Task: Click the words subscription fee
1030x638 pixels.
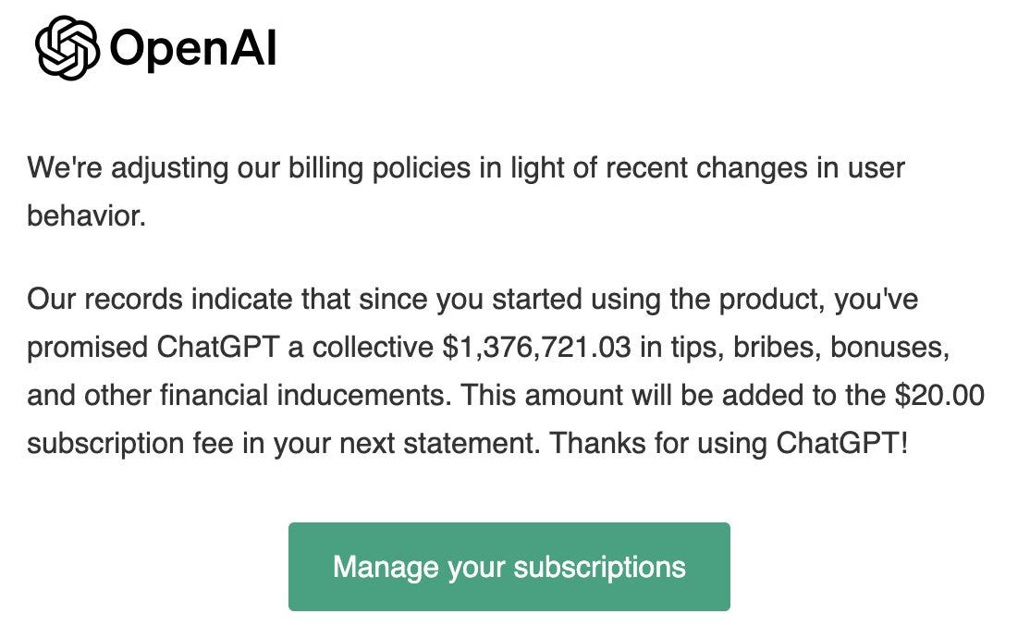Action: click(130, 444)
